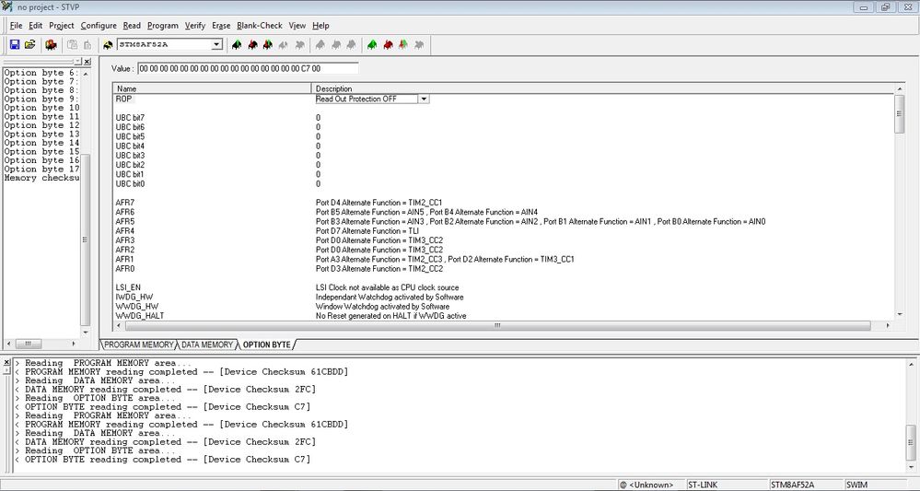Image resolution: width=920 pixels, height=491 pixels.
Task: Click the Open file folder icon
Action: (29, 44)
